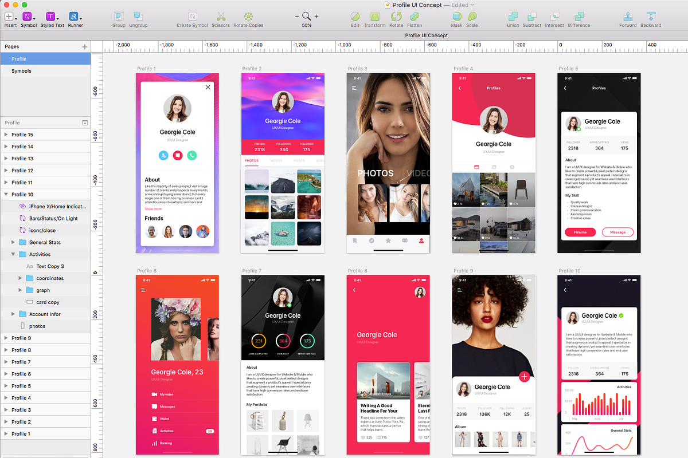Collapse the Activities folder
Image resolution: width=688 pixels, height=458 pixels.
pyautogui.click(x=14, y=254)
